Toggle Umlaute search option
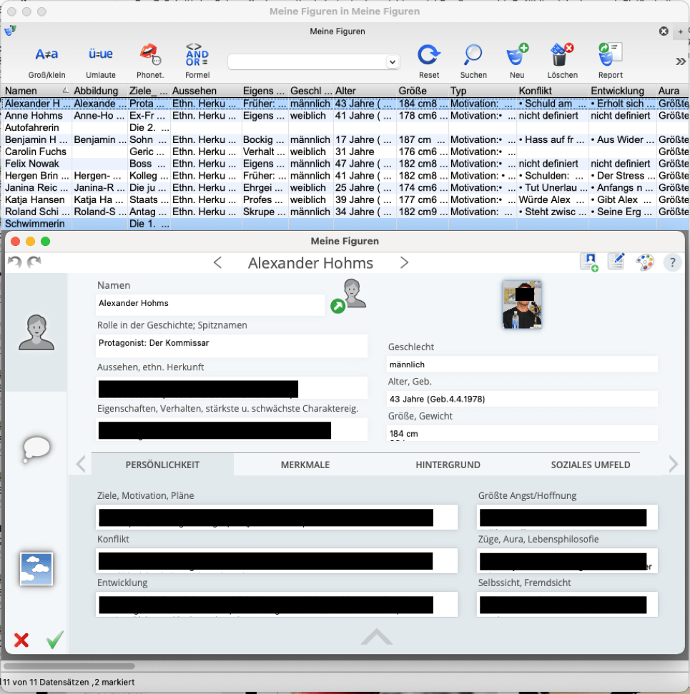Screen dimensions: 690x694 [100, 55]
